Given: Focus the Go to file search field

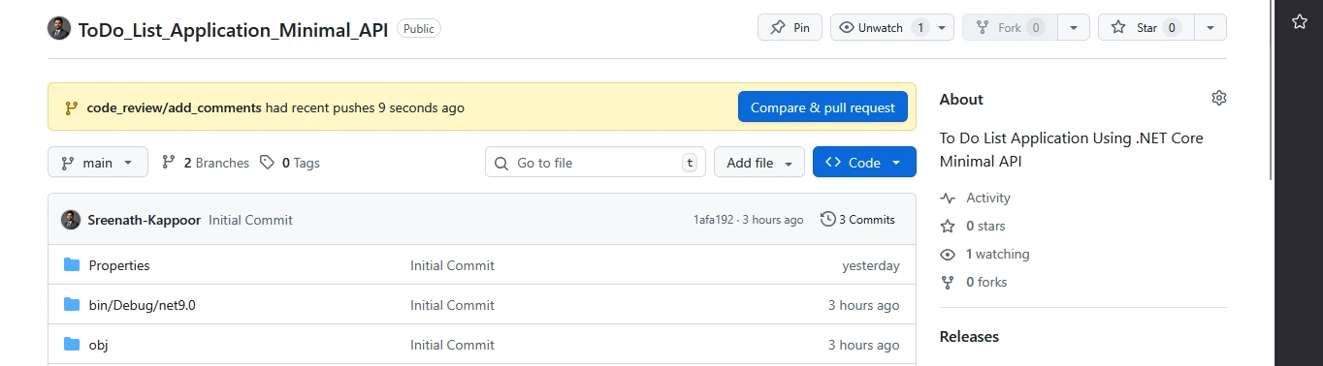Looking at the screenshot, I should 596,163.
